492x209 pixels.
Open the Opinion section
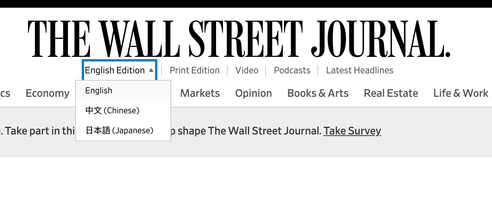(253, 93)
